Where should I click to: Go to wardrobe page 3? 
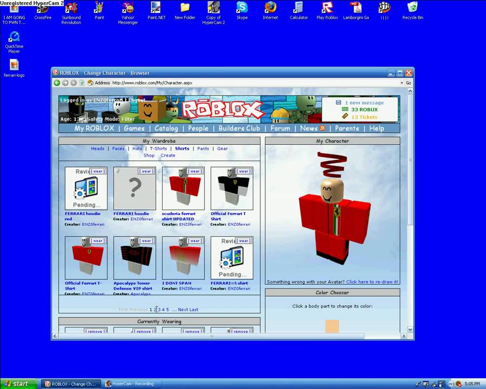click(x=159, y=310)
